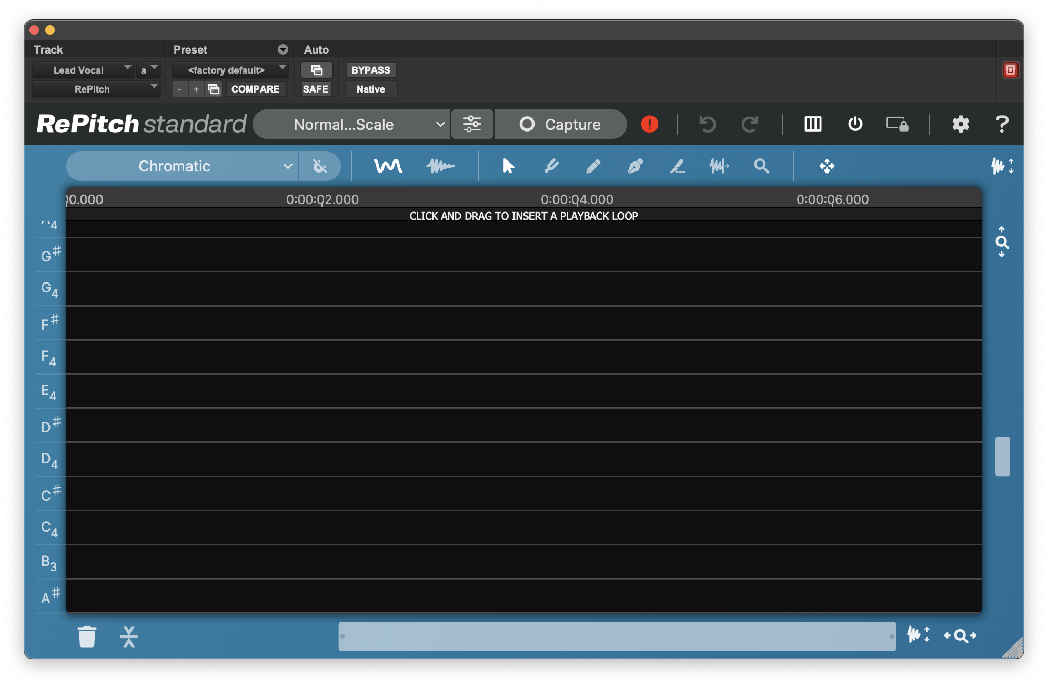Click the COMPARE button
This screenshot has width=1048, height=687.
click(x=255, y=89)
